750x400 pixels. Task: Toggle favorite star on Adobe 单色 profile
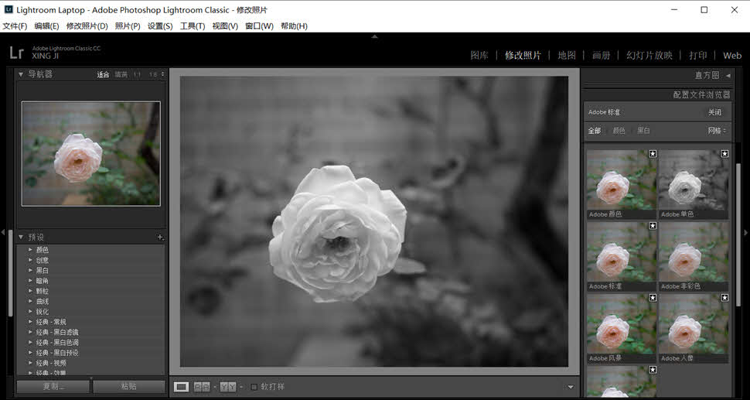tap(724, 154)
